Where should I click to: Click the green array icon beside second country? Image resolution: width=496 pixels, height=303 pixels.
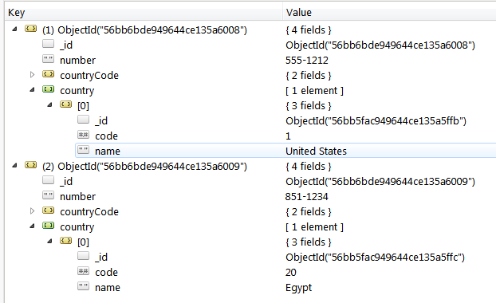coord(49,226)
